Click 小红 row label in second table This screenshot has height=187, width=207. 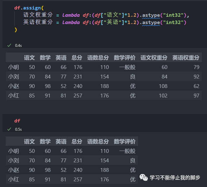[x=14, y=179]
